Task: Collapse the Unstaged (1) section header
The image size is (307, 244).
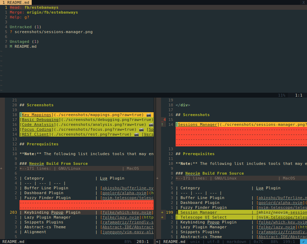Action: coord(24,41)
